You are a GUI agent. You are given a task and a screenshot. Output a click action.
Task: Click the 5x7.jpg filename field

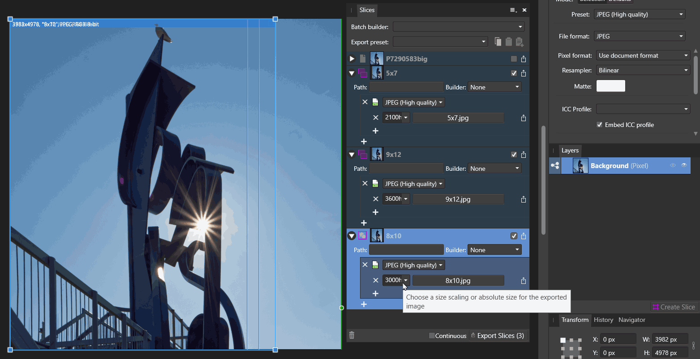coord(458,118)
